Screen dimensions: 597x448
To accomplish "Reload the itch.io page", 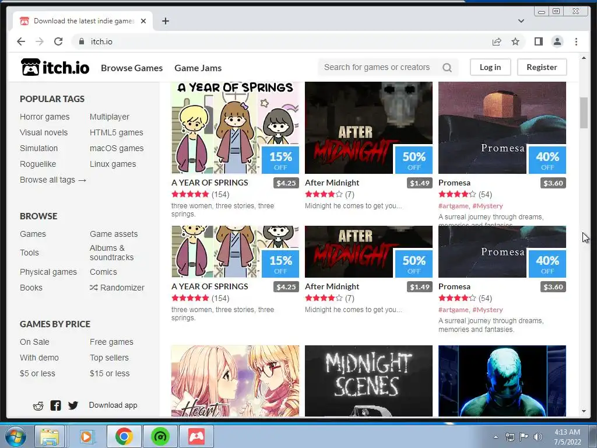I will pos(58,41).
